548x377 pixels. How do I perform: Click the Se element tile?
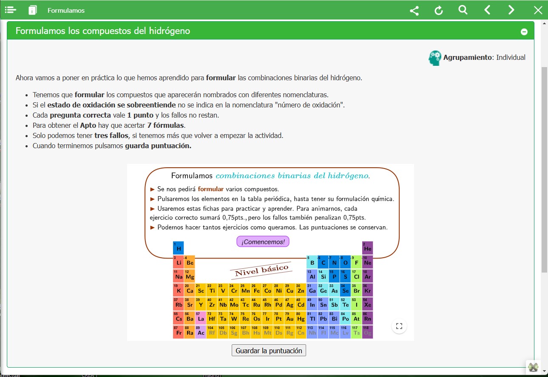pyautogui.click(x=345, y=290)
